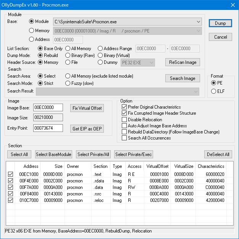Click the Image Base input field
Screen dimensions: 239x239
click(48, 107)
